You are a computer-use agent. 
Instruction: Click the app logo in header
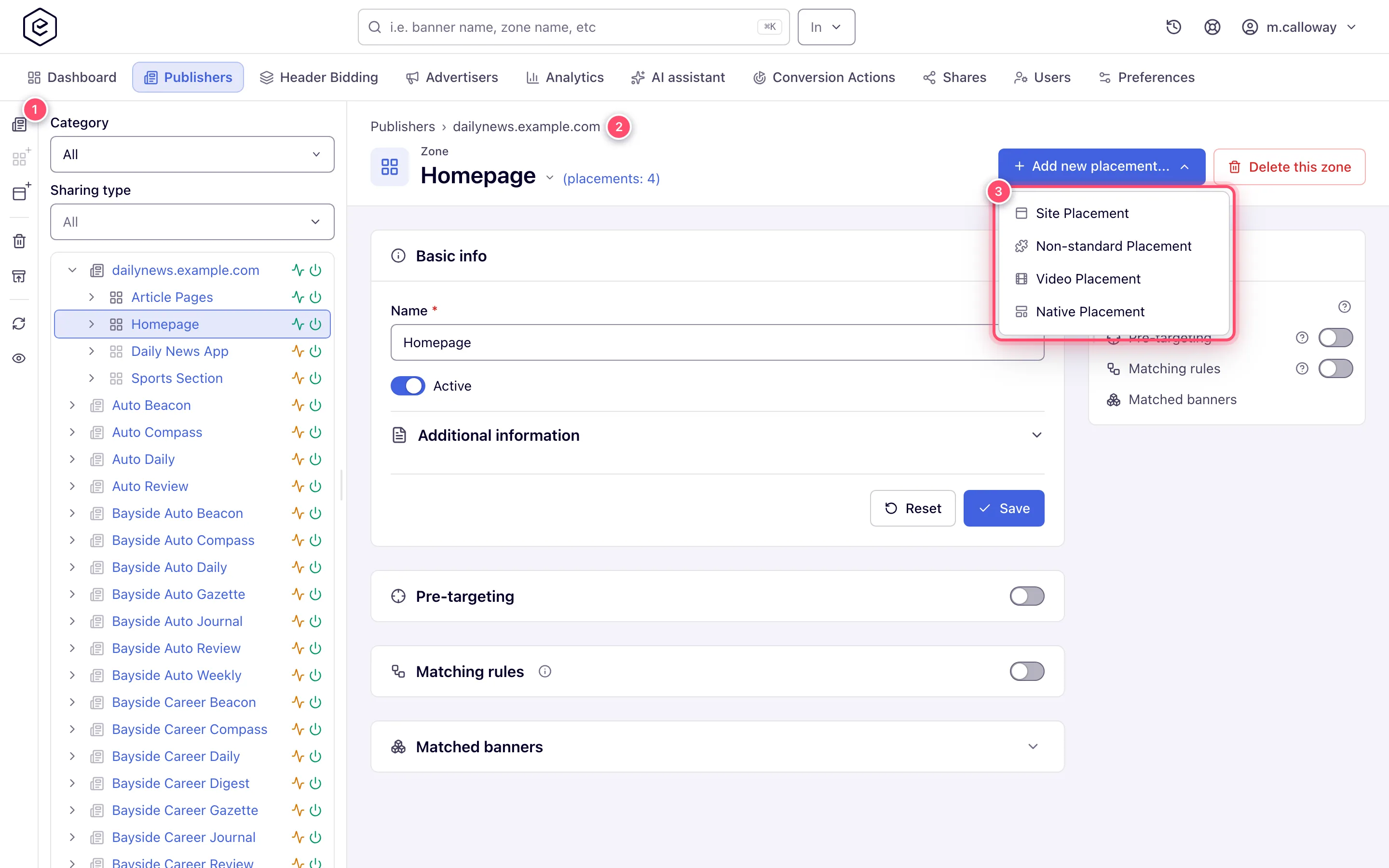pyautogui.click(x=40, y=27)
